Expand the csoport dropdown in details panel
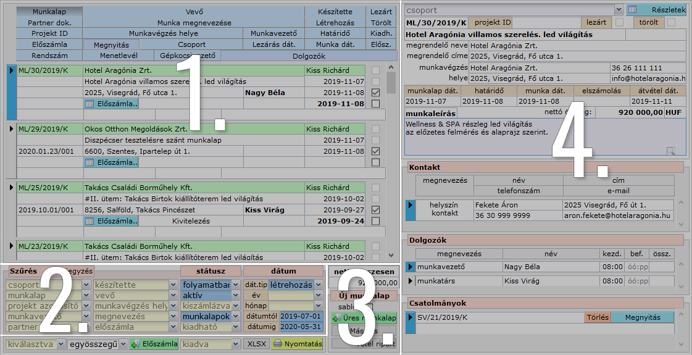Image resolution: width=692 pixels, height=355 pixels. (x=619, y=10)
